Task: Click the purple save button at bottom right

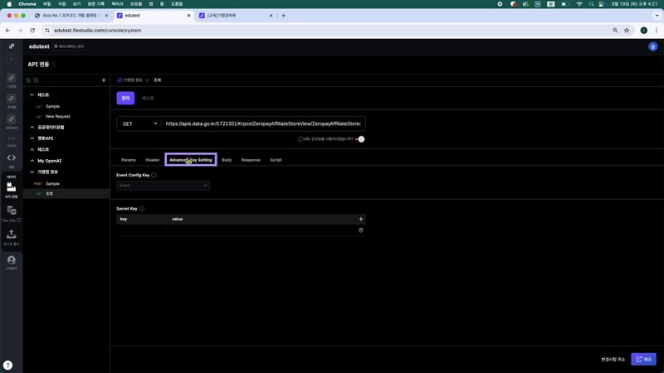Action: (x=643, y=359)
